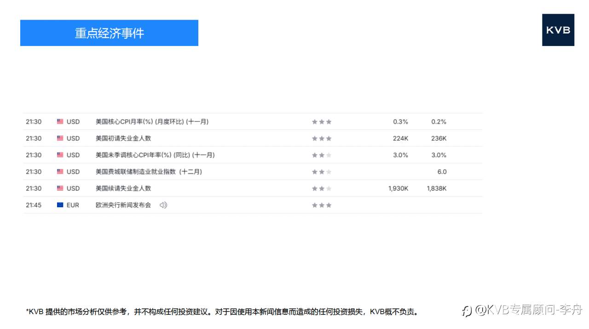Select the US flag icon on the 美国核心CPI月率 row
589x329 pixels.
[x=60, y=121]
